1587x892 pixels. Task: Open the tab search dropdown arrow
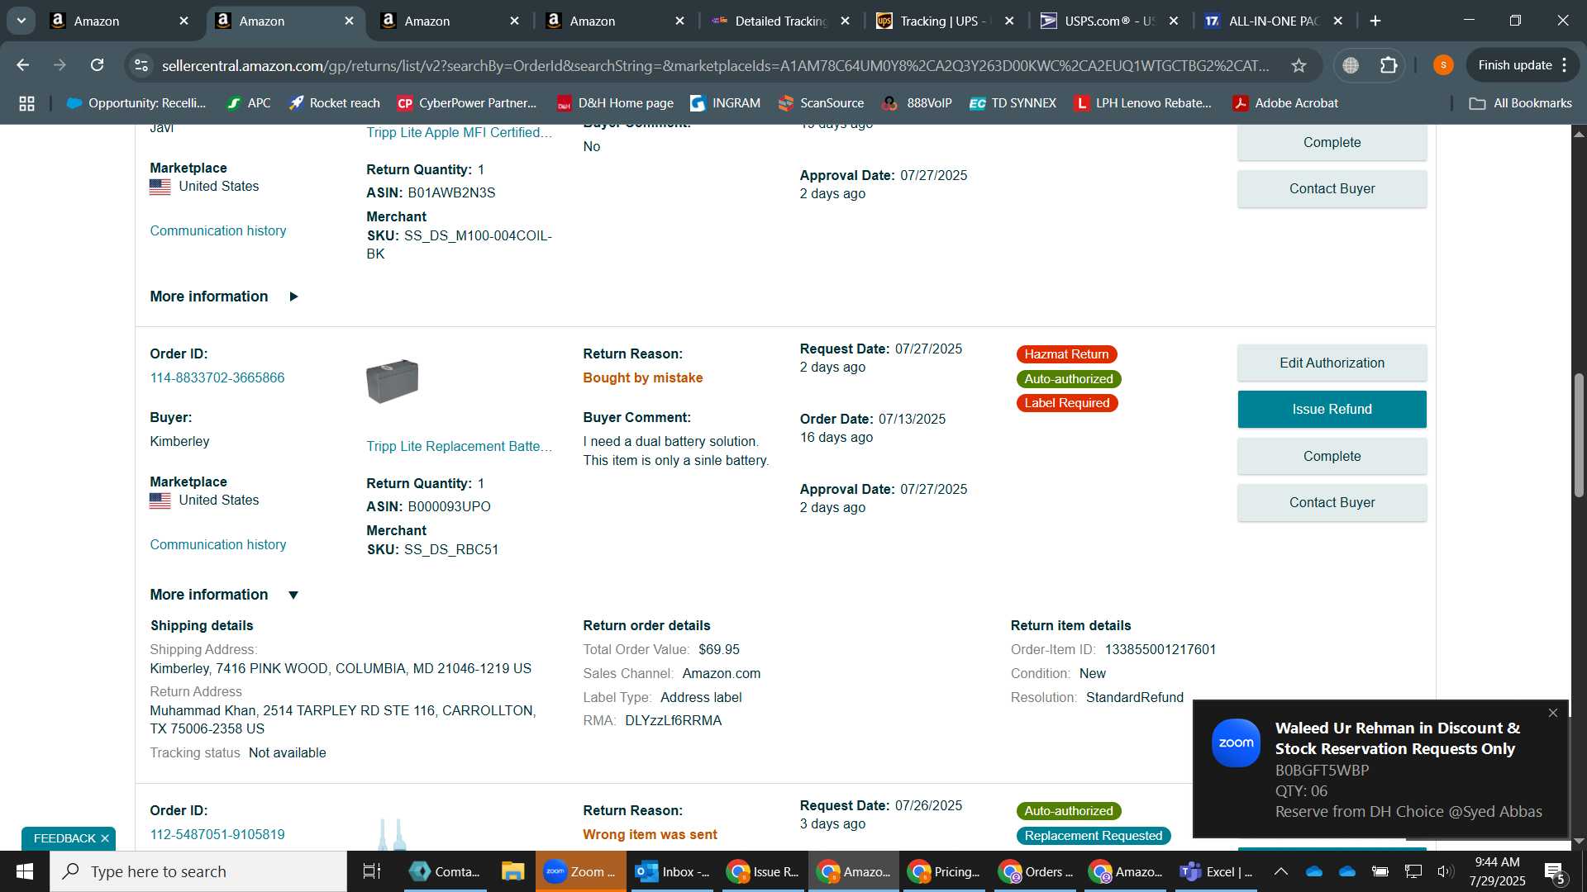[x=21, y=21]
